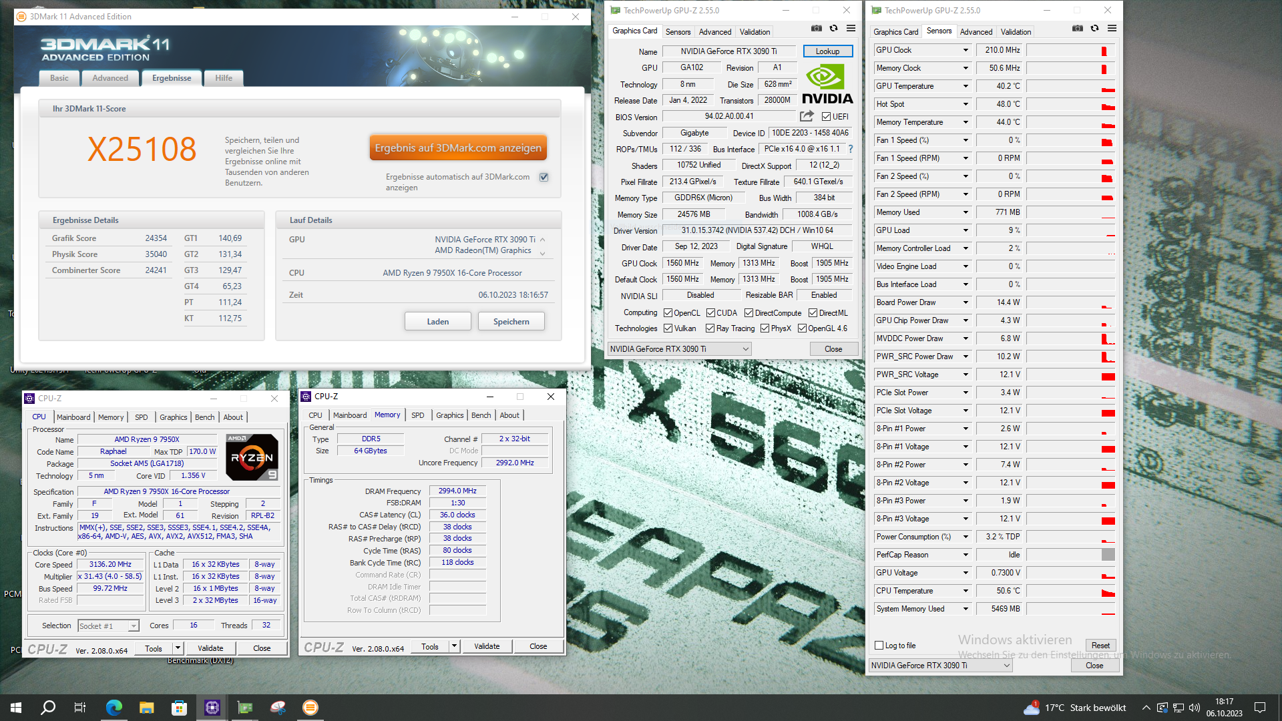Click the GPU-Z screenshot camera icon in Graphics Card window
The image size is (1282, 721).
click(x=816, y=28)
